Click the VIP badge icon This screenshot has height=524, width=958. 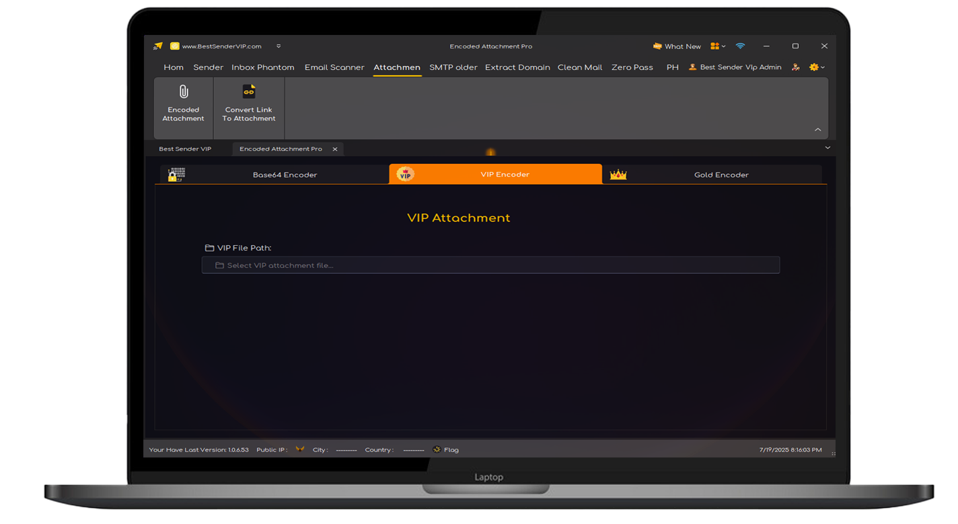coord(405,175)
